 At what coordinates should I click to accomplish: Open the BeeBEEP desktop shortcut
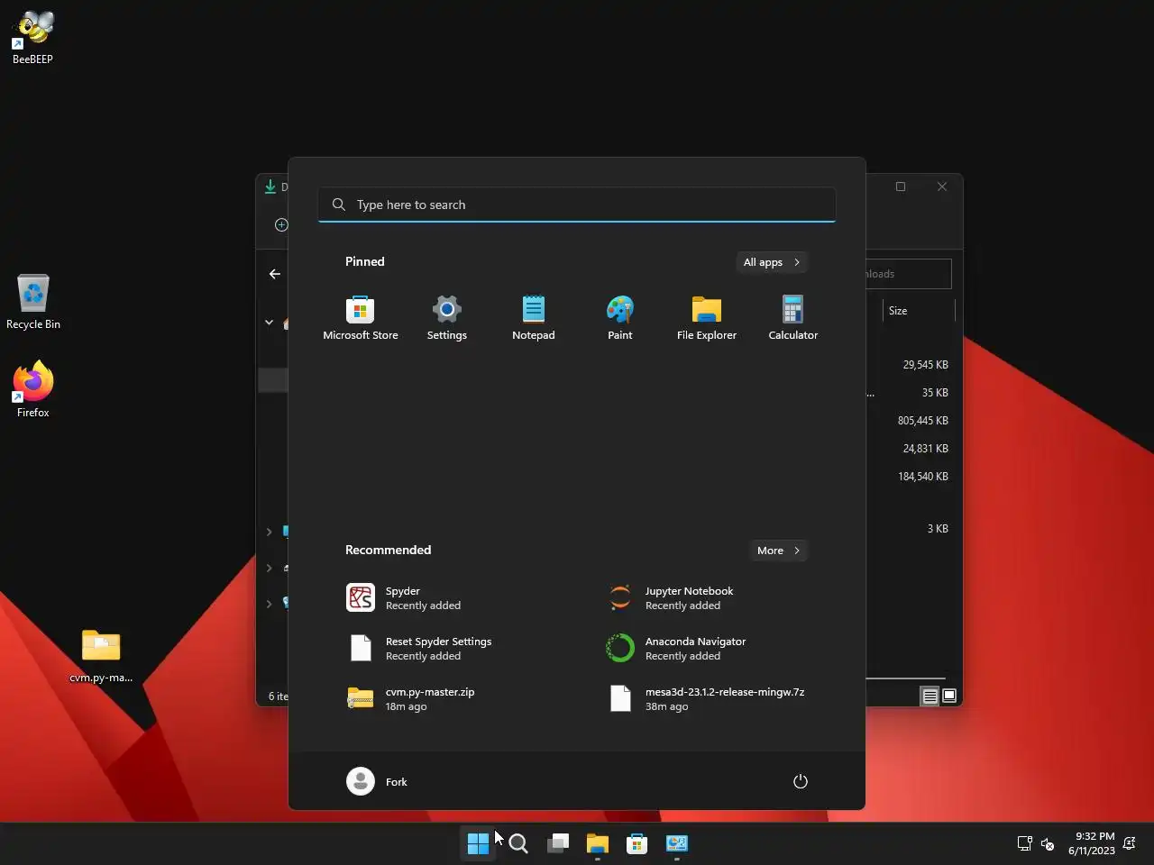(33, 38)
